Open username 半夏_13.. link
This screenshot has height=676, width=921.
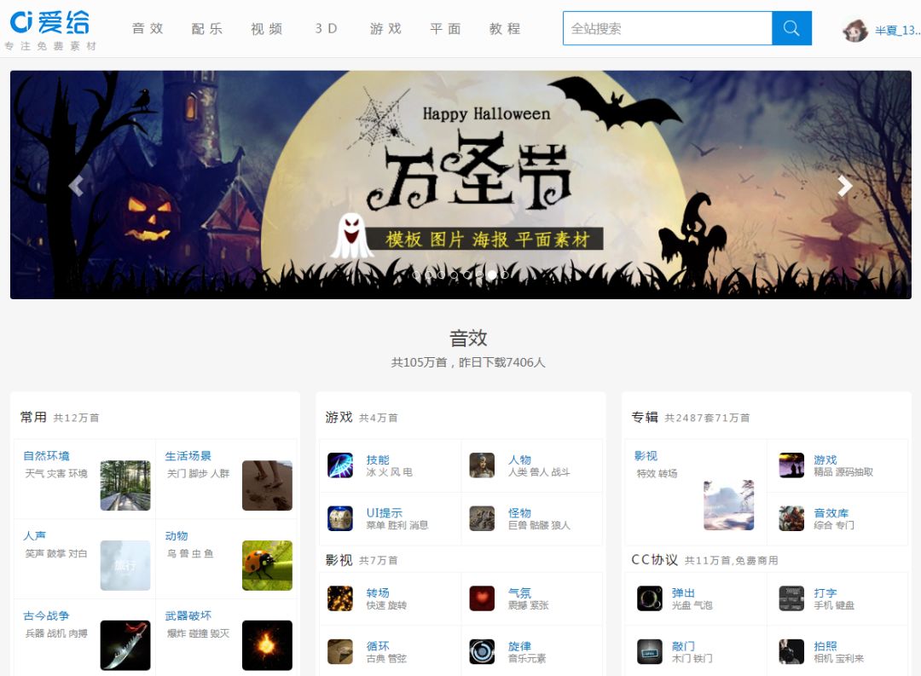click(897, 30)
